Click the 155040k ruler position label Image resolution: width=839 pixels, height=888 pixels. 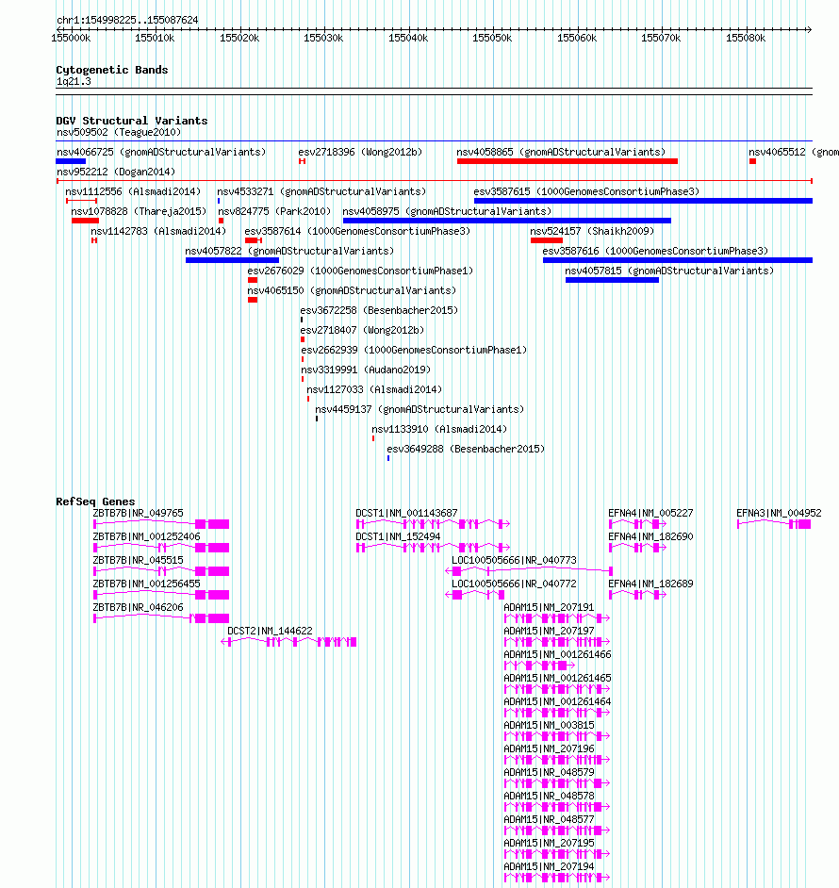click(408, 39)
